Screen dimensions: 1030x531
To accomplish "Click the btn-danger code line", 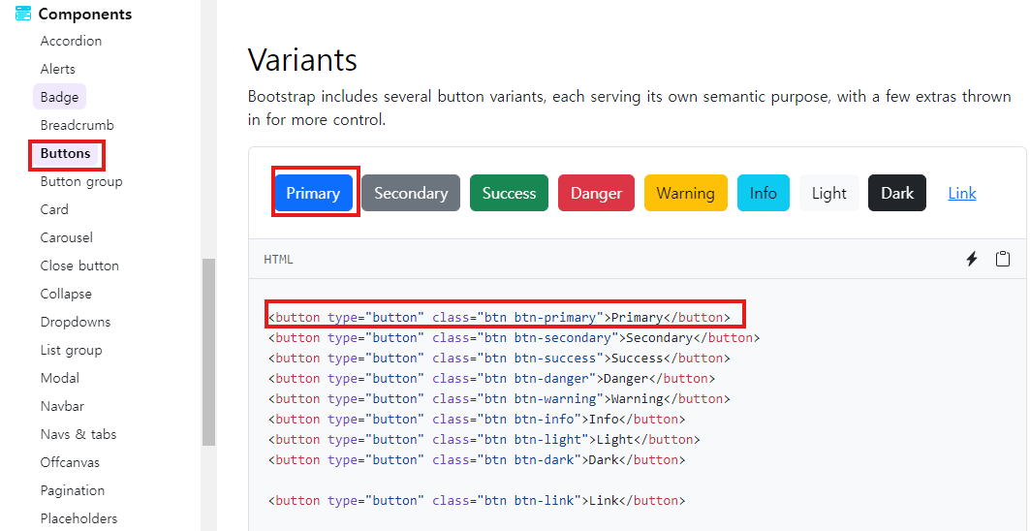I will [x=492, y=379].
